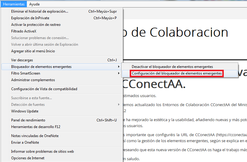Open Configuración de Vista de compatibilidad
The image size is (247, 162).
pos(44,89)
